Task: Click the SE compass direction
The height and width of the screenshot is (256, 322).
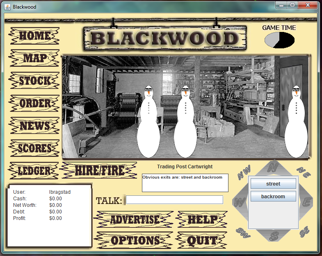Action: (x=304, y=232)
